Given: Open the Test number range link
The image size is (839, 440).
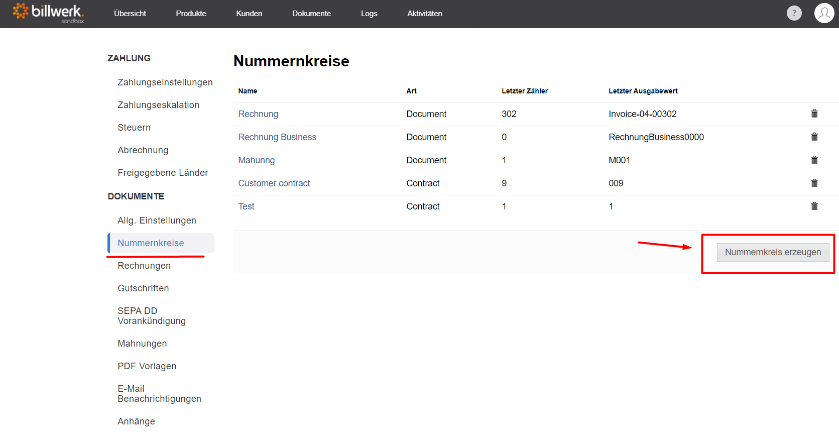Looking at the screenshot, I should click(246, 206).
